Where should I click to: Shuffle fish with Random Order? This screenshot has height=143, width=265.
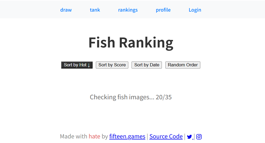click(183, 65)
